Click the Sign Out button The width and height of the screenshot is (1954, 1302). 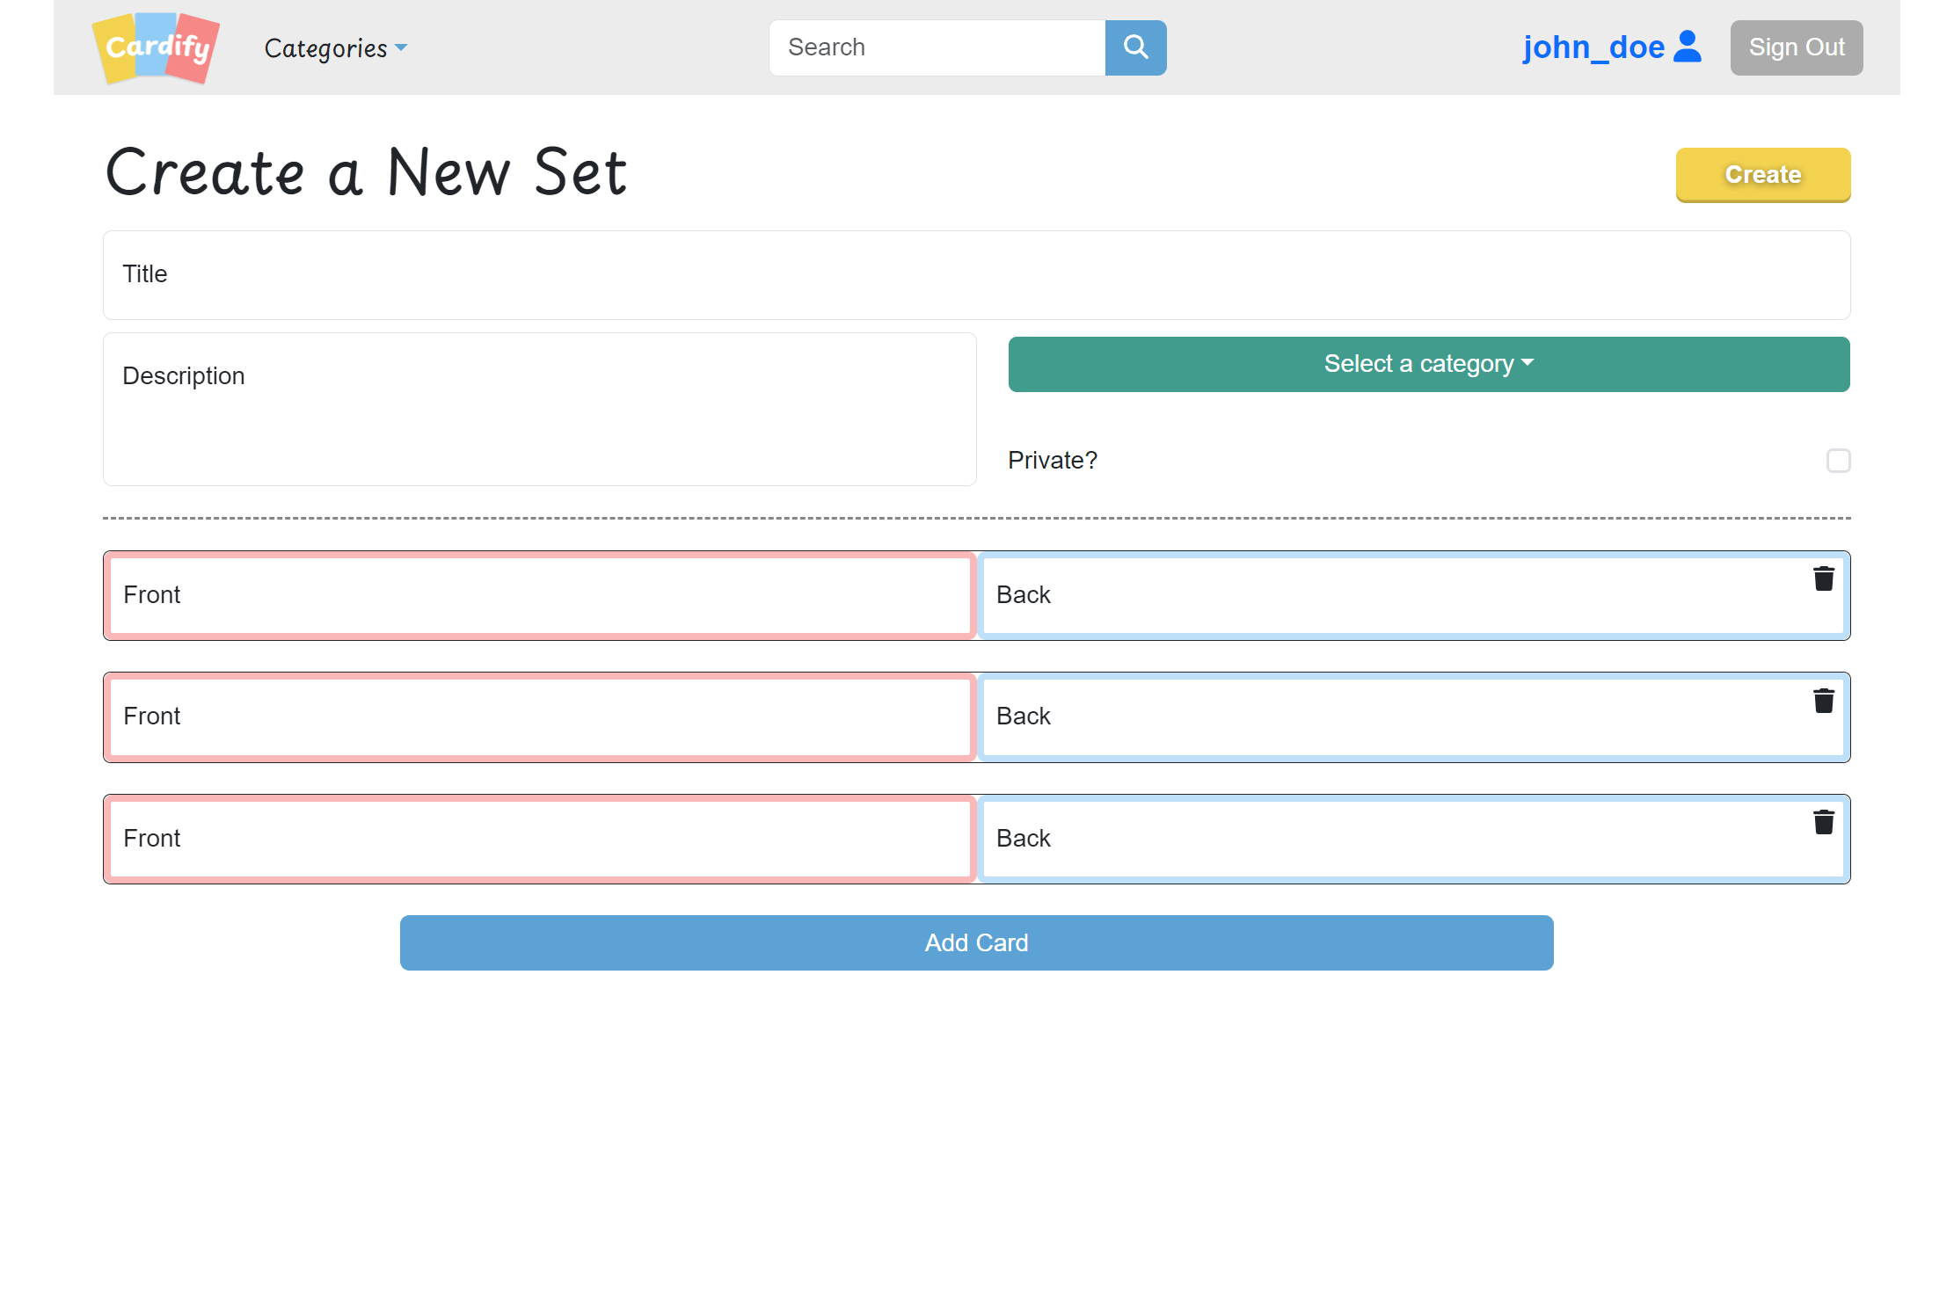tap(1797, 47)
